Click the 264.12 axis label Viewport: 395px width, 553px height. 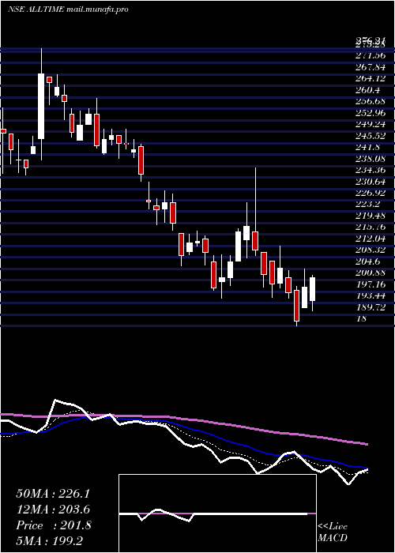[371, 78]
